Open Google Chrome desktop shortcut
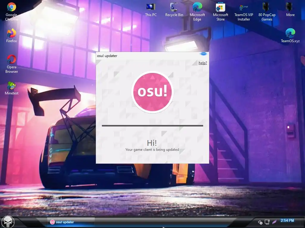305x228 pixels. click(12, 12)
